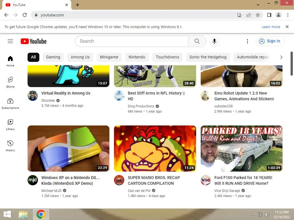This screenshot has width=294, height=220.
Task: Click Learn more link in update notice
Action: [x=271, y=27]
